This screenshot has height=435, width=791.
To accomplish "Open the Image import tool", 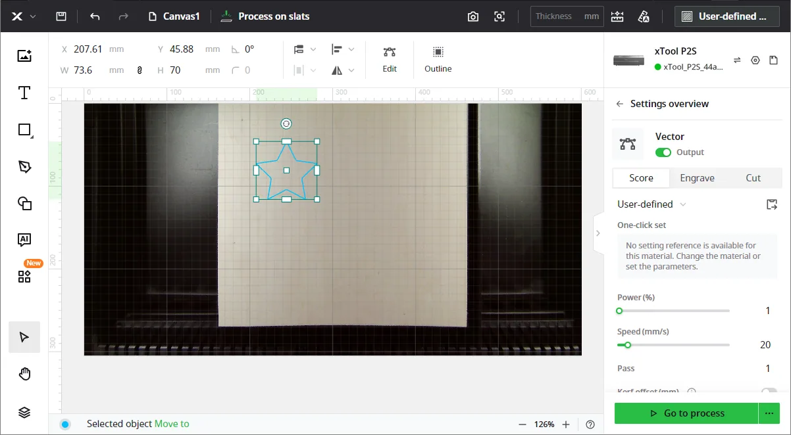I will click(24, 56).
